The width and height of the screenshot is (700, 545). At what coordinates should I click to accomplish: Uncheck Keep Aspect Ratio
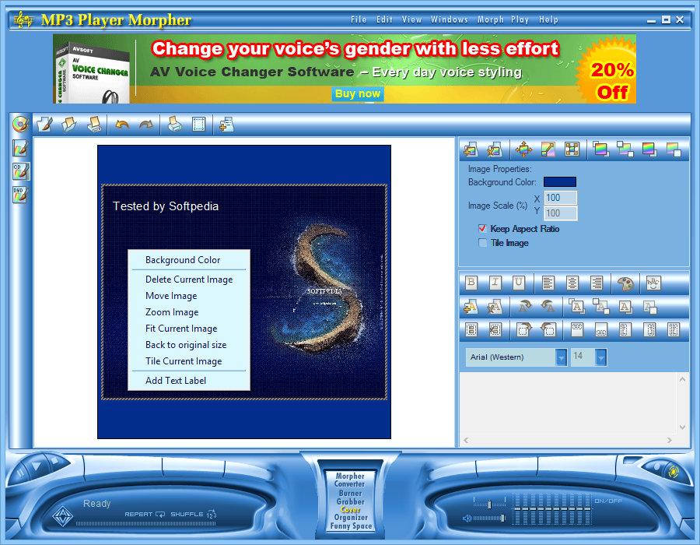coord(482,229)
